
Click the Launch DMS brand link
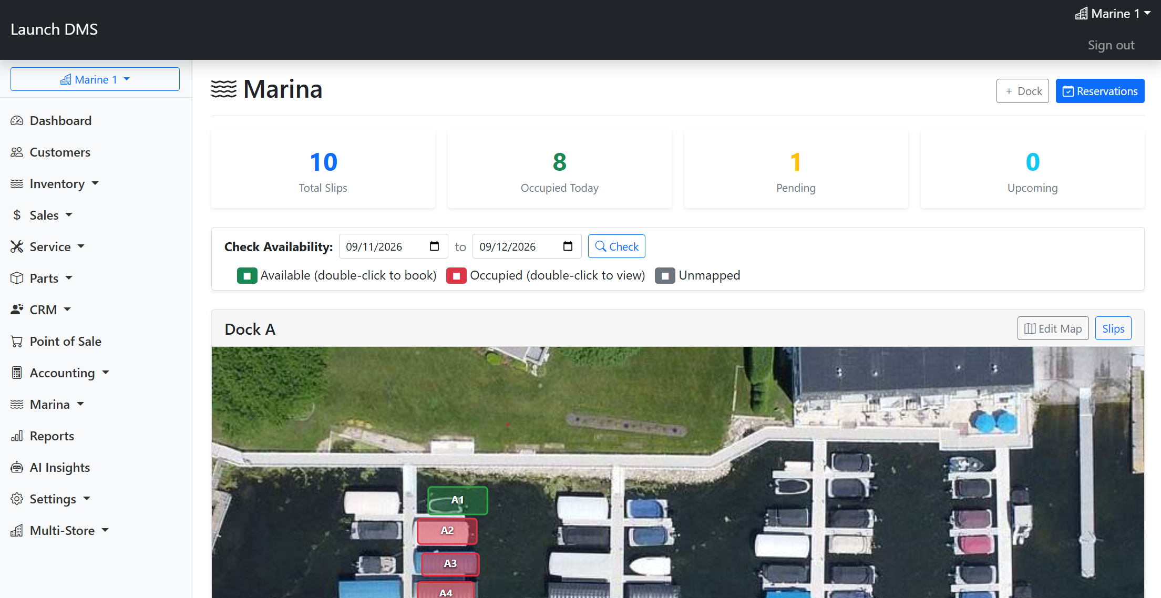(54, 29)
